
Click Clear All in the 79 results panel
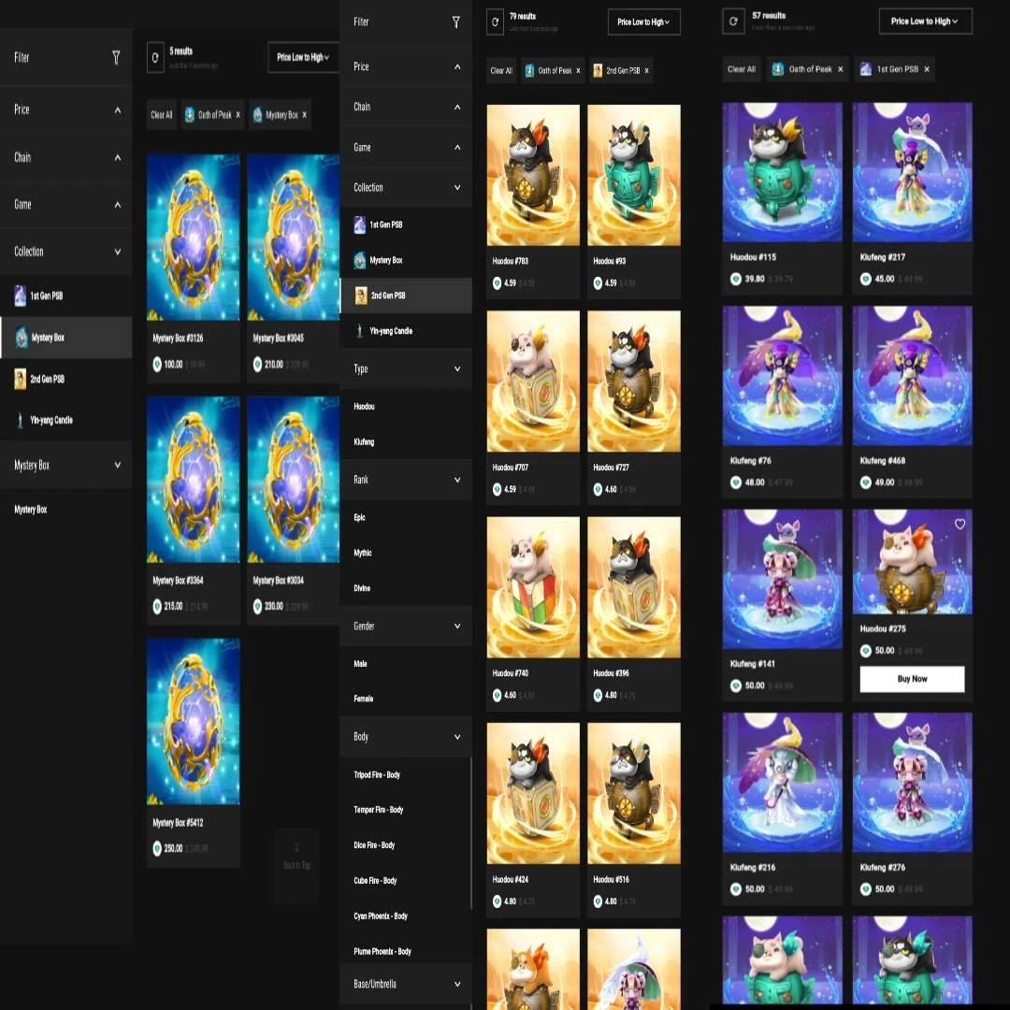(501, 71)
